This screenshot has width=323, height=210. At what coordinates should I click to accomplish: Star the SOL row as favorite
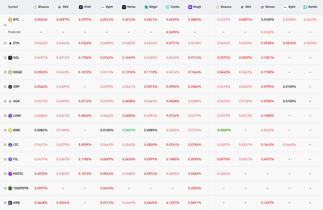point(5,58)
